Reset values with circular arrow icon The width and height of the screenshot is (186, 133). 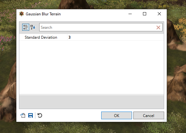click(x=40, y=115)
